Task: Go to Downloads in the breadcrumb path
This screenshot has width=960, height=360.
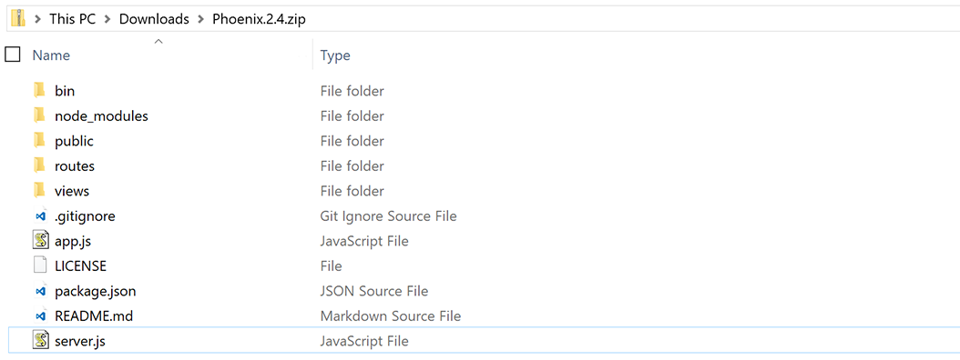Action: pos(154,19)
